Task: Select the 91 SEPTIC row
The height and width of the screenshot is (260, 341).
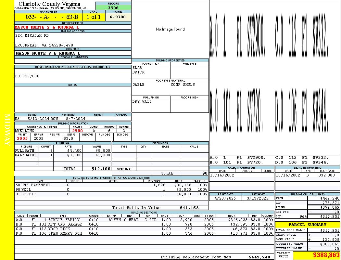Action: coord(111,194)
